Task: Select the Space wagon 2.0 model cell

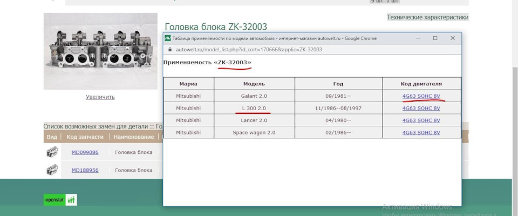Action: (x=254, y=132)
